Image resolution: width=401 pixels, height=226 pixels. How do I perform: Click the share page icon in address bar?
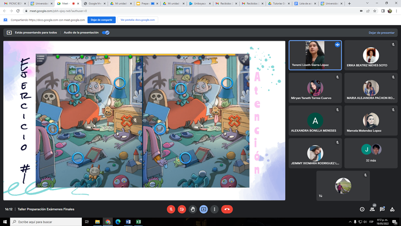click(x=368, y=11)
